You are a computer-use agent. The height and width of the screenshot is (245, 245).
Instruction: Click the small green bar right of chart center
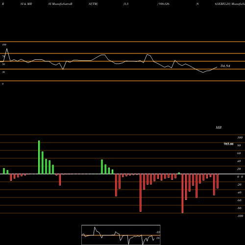coord(179,173)
